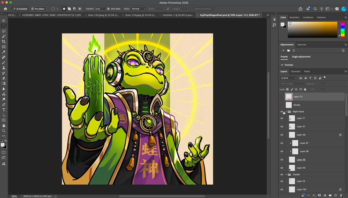Click the AI Assisted button
This screenshot has width=348, height=198.
pyautogui.click(x=20, y=9)
